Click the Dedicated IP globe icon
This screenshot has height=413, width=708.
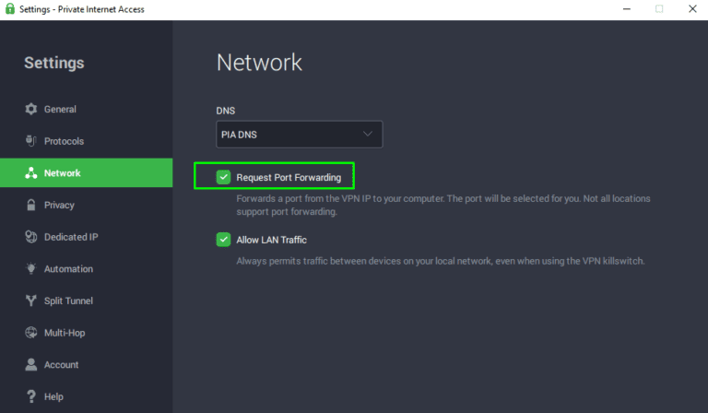point(30,237)
